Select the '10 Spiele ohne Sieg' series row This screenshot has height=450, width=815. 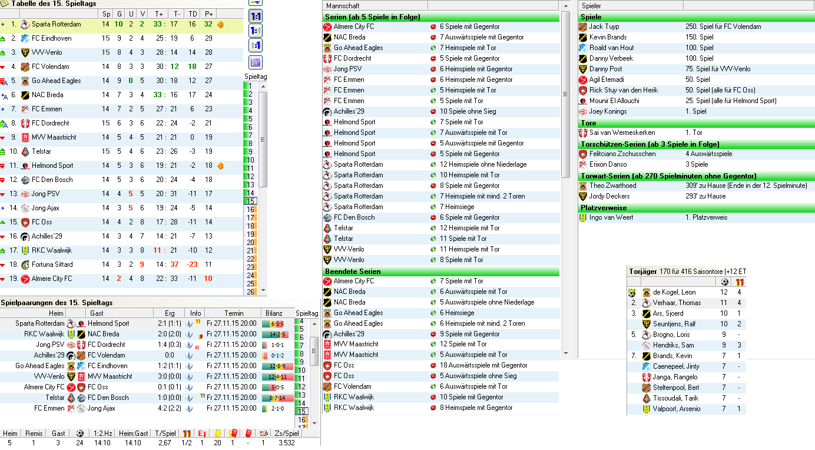click(x=440, y=111)
